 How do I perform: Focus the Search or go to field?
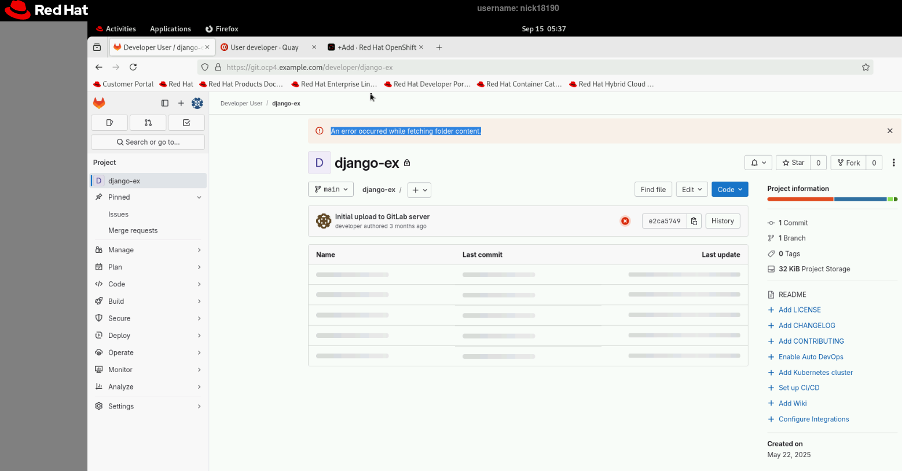point(148,142)
